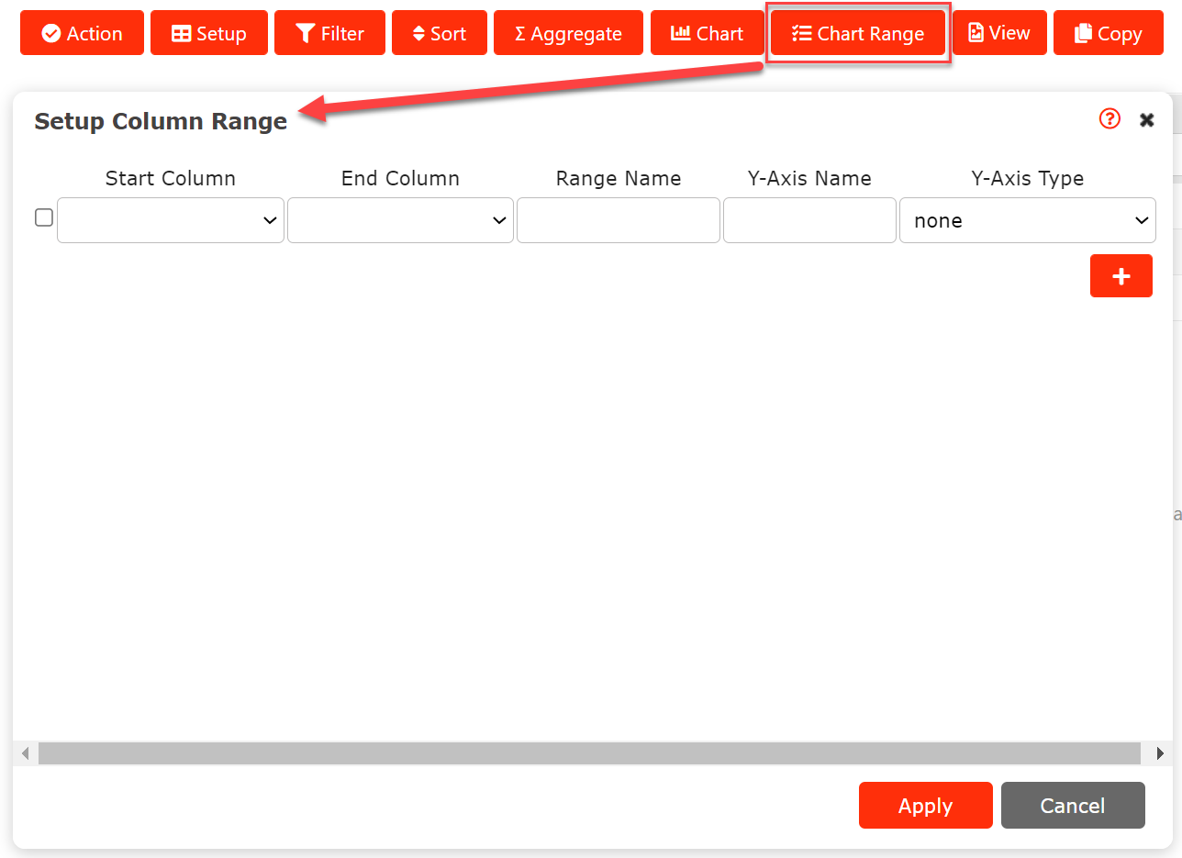This screenshot has height=858, width=1182.
Task: Select the Chart Range button
Action: tap(857, 34)
